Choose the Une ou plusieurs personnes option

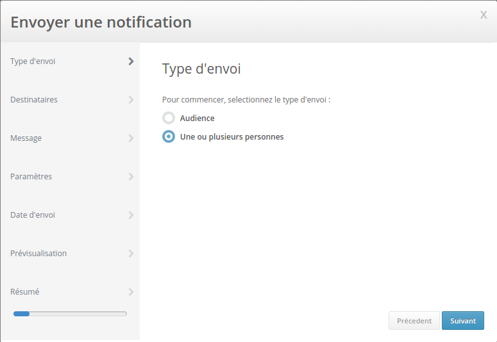pos(169,136)
